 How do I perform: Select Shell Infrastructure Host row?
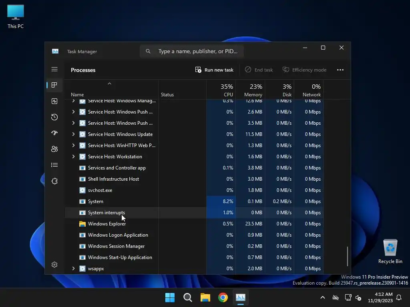194,179
